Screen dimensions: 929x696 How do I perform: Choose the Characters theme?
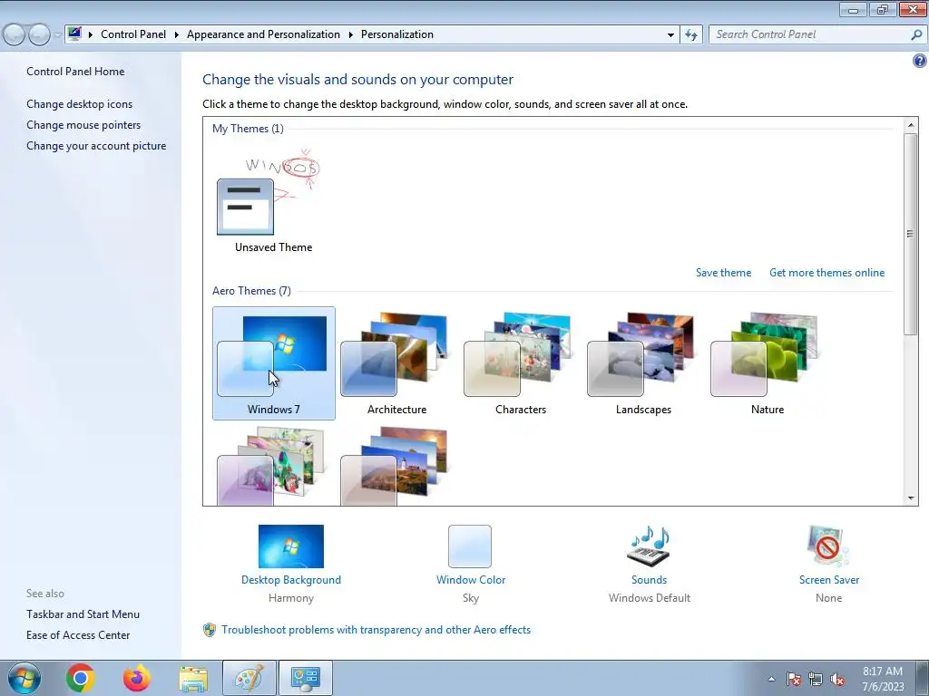(520, 362)
